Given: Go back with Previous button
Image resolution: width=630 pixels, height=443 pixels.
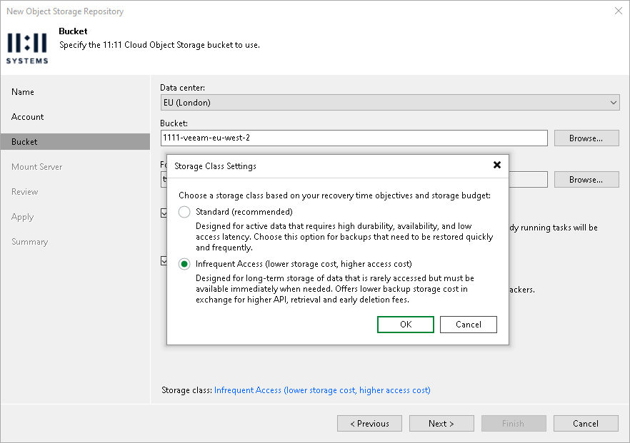Looking at the screenshot, I should pyautogui.click(x=369, y=423).
